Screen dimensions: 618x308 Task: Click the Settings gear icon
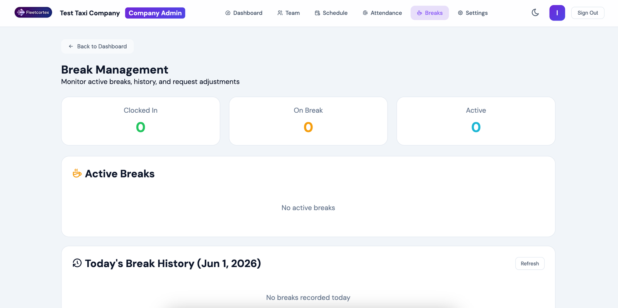[x=460, y=13]
